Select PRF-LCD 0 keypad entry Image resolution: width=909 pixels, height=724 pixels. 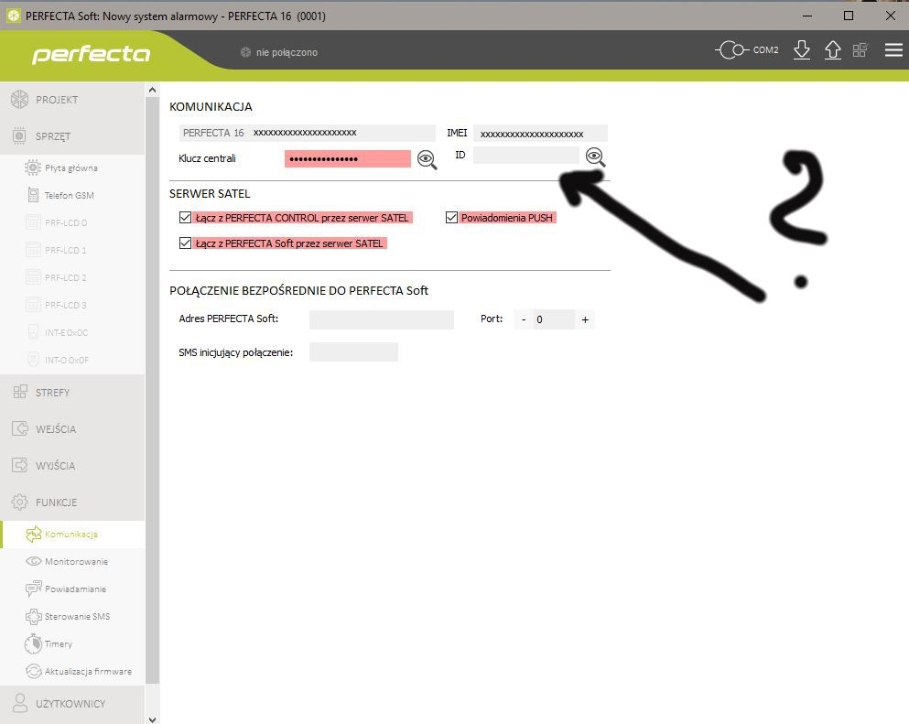tap(72, 222)
